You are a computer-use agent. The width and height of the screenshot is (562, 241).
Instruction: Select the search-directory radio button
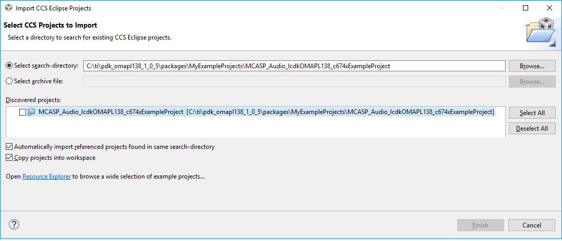click(9, 66)
